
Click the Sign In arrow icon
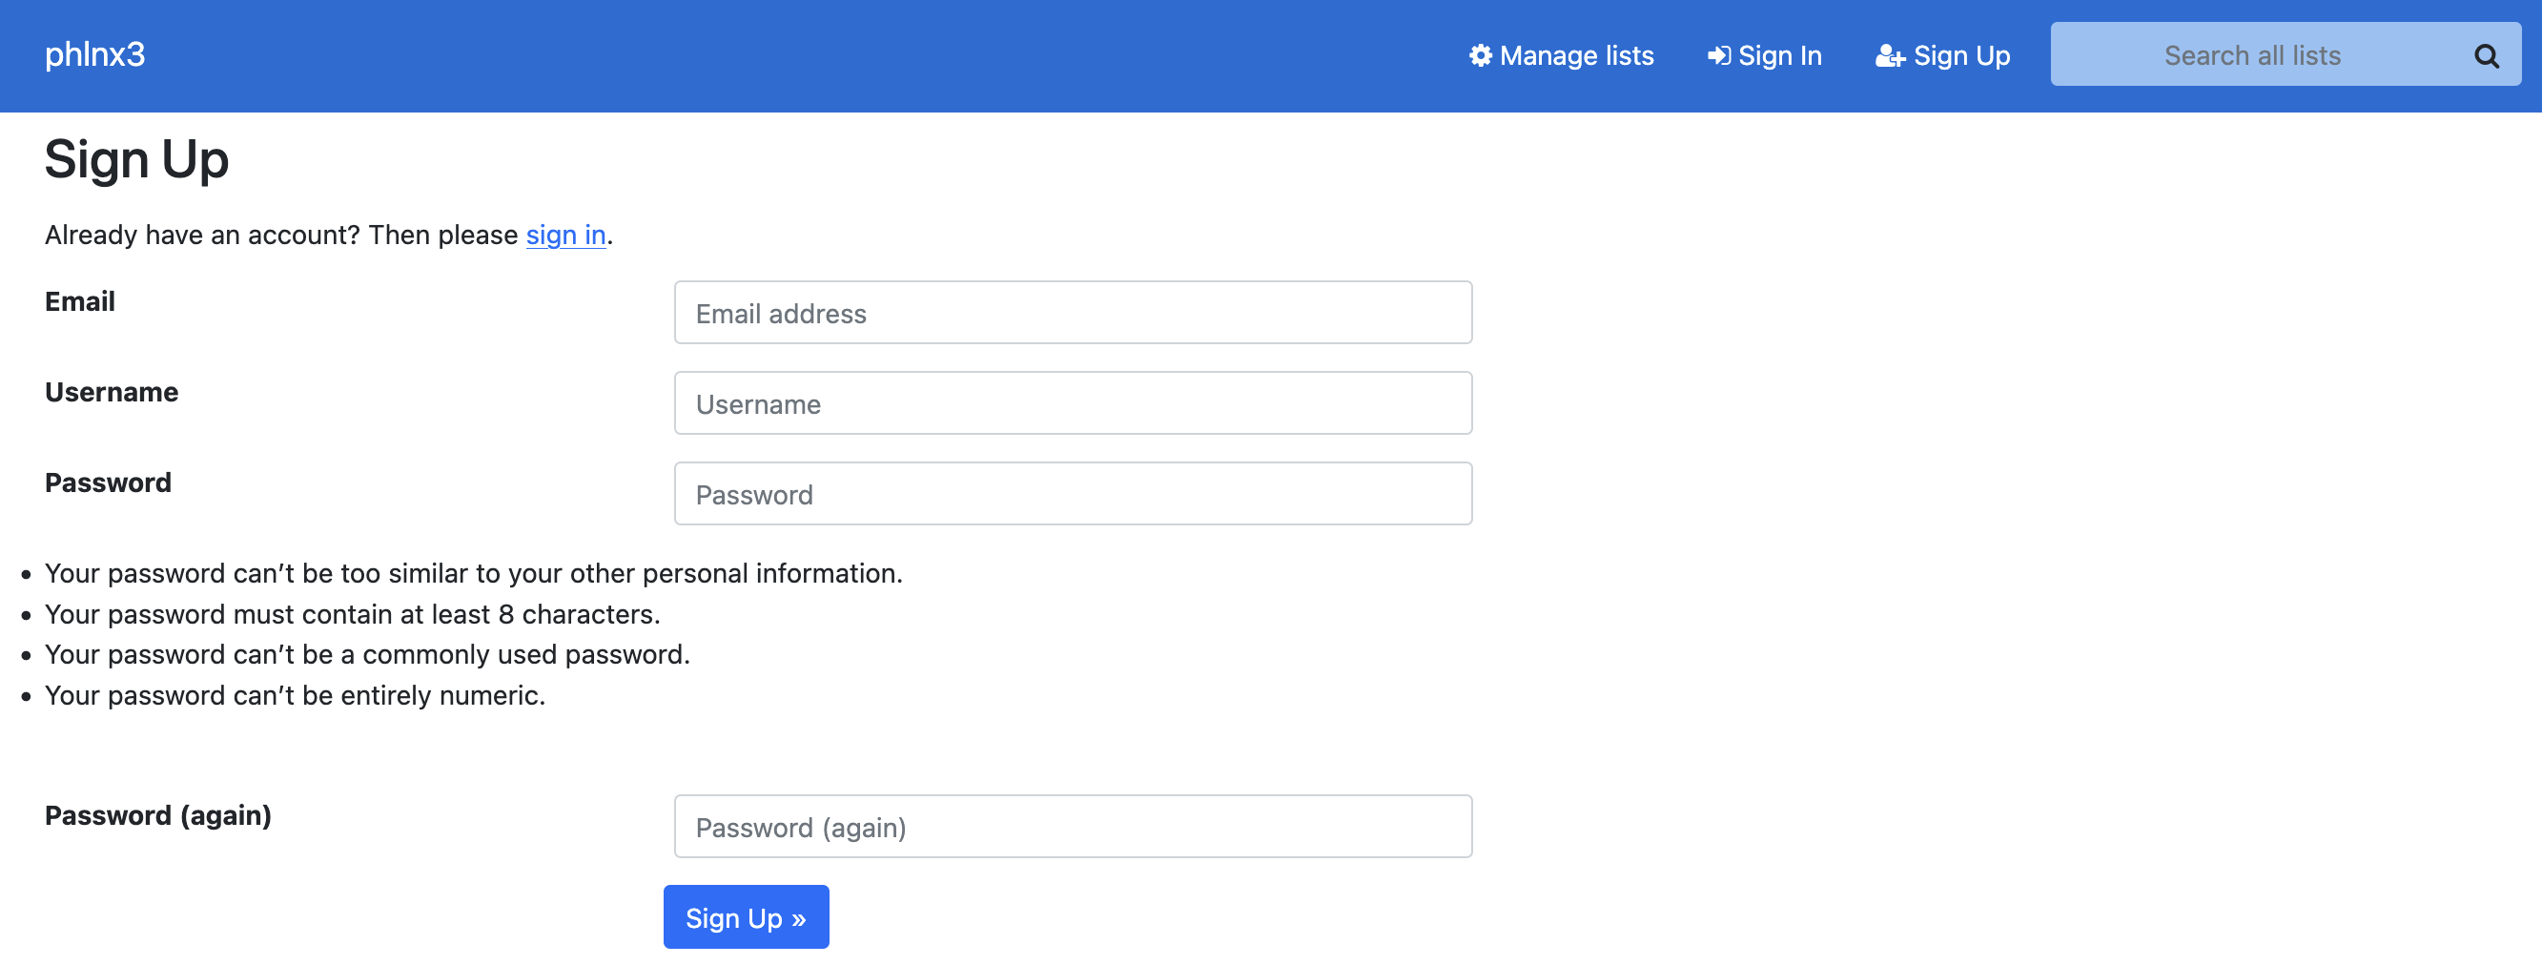coord(1719,56)
